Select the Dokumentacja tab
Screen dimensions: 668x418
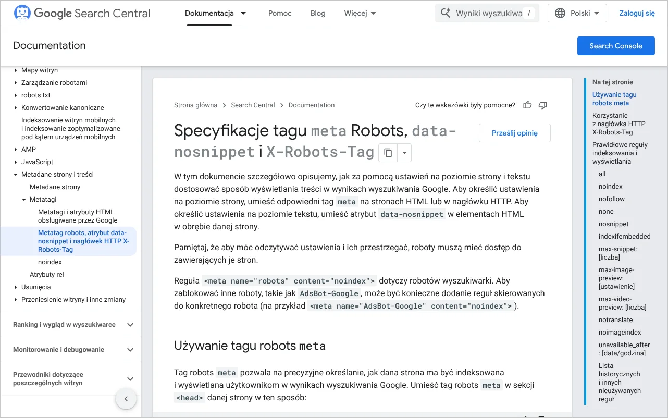(209, 13)
